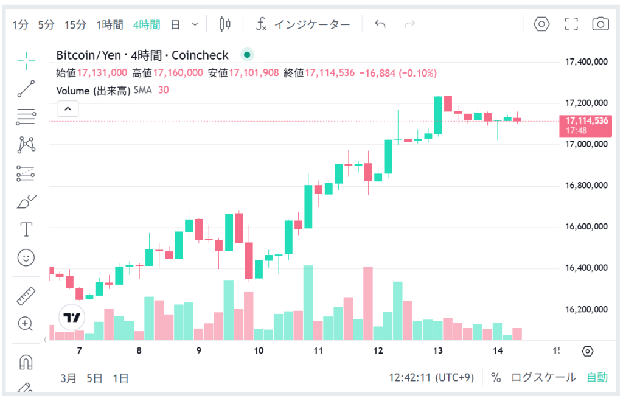This screenshot has height=401, width=623.
Task: Choose the text annotation tool
Action: coord(26,229)
